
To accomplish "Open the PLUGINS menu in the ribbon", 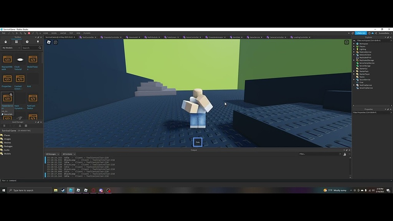I will pyautogui.click(x=87, y=33).
